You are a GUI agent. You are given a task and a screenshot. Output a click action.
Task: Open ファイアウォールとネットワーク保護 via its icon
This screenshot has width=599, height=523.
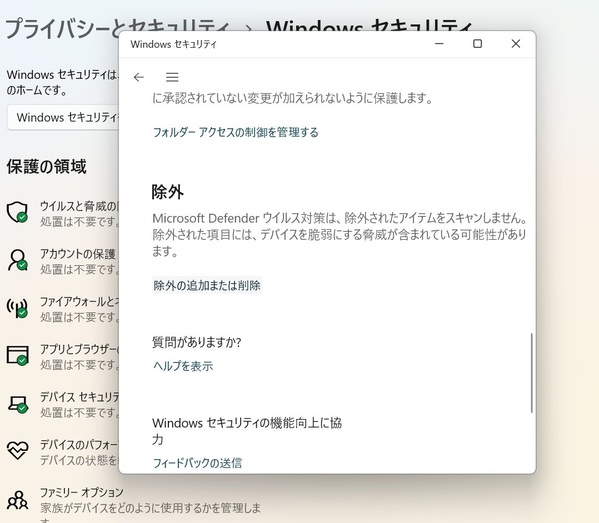click(x=18, y=308)
